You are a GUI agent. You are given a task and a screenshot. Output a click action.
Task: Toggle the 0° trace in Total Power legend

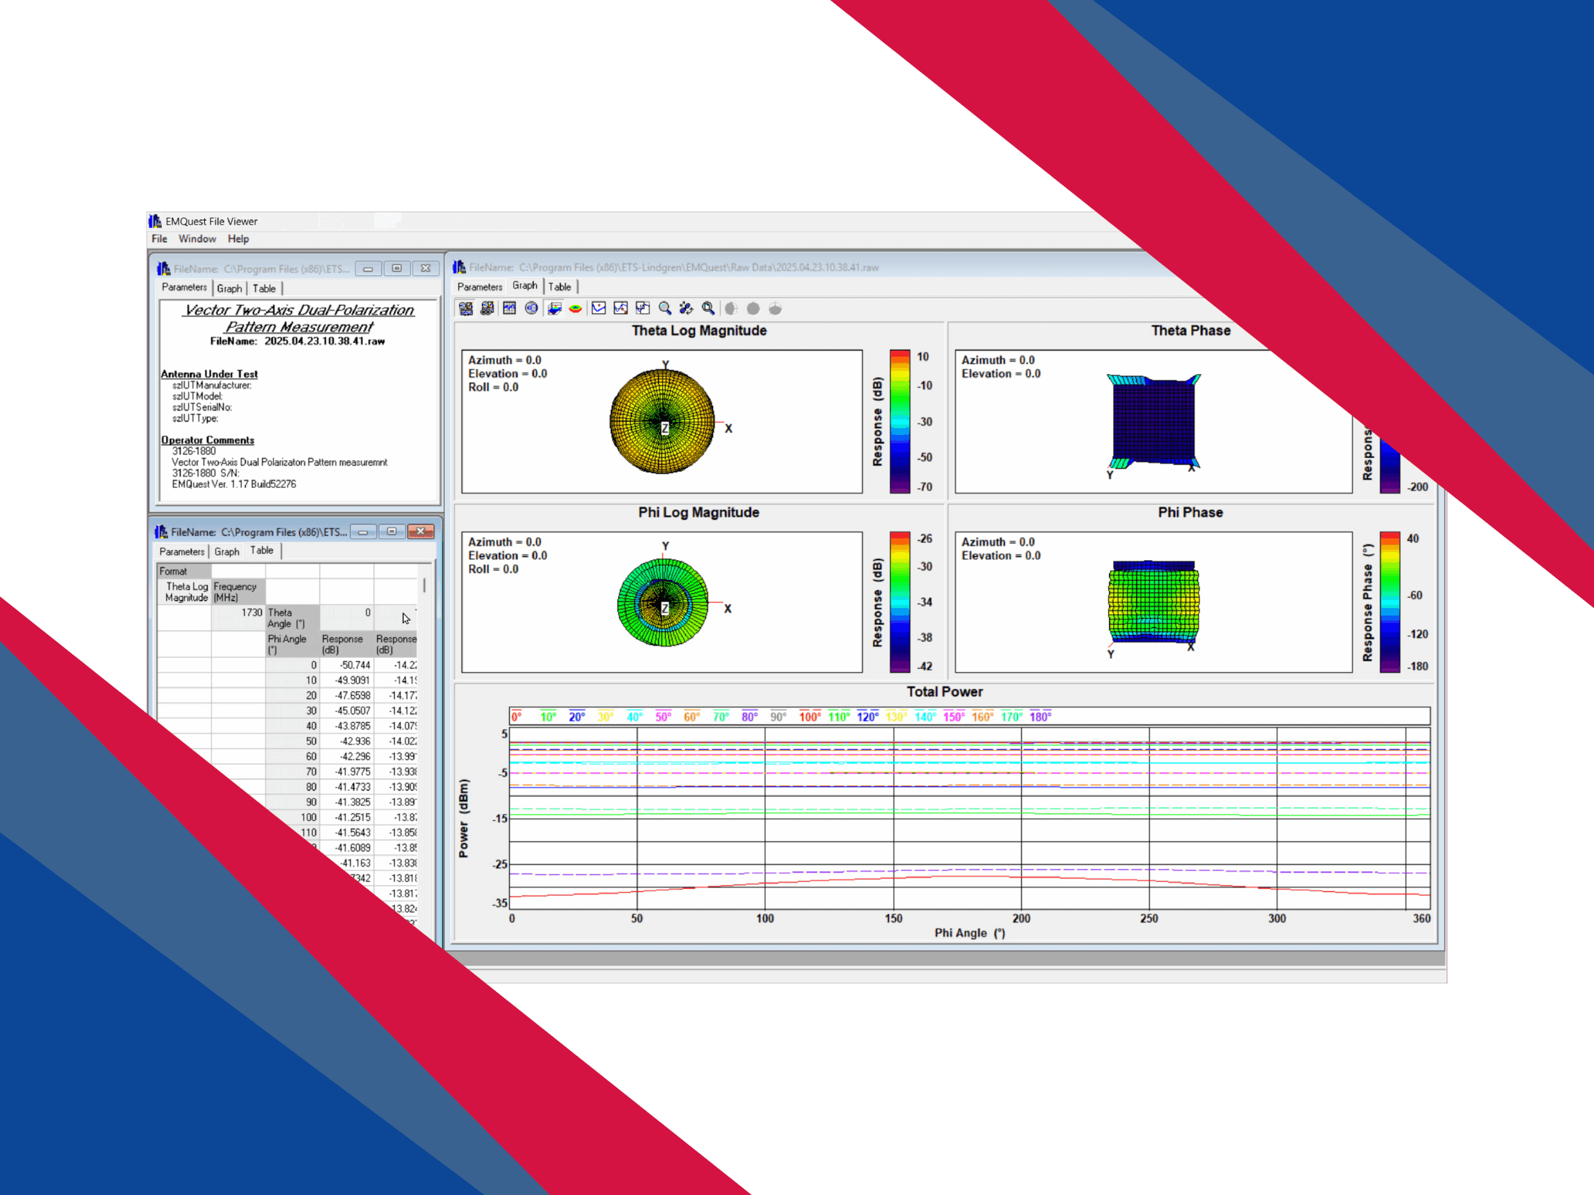coord(516,717)
